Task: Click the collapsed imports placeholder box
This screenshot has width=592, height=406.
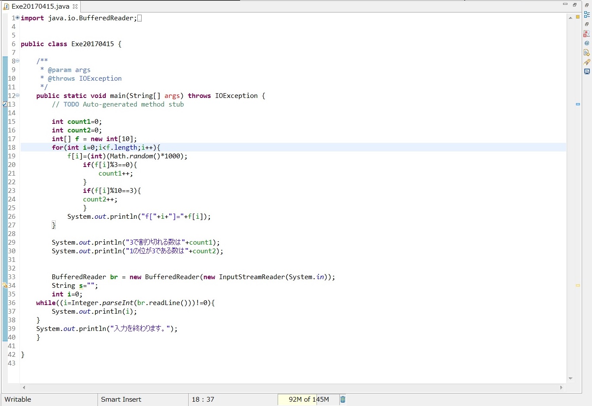Action: coord(139,18)
